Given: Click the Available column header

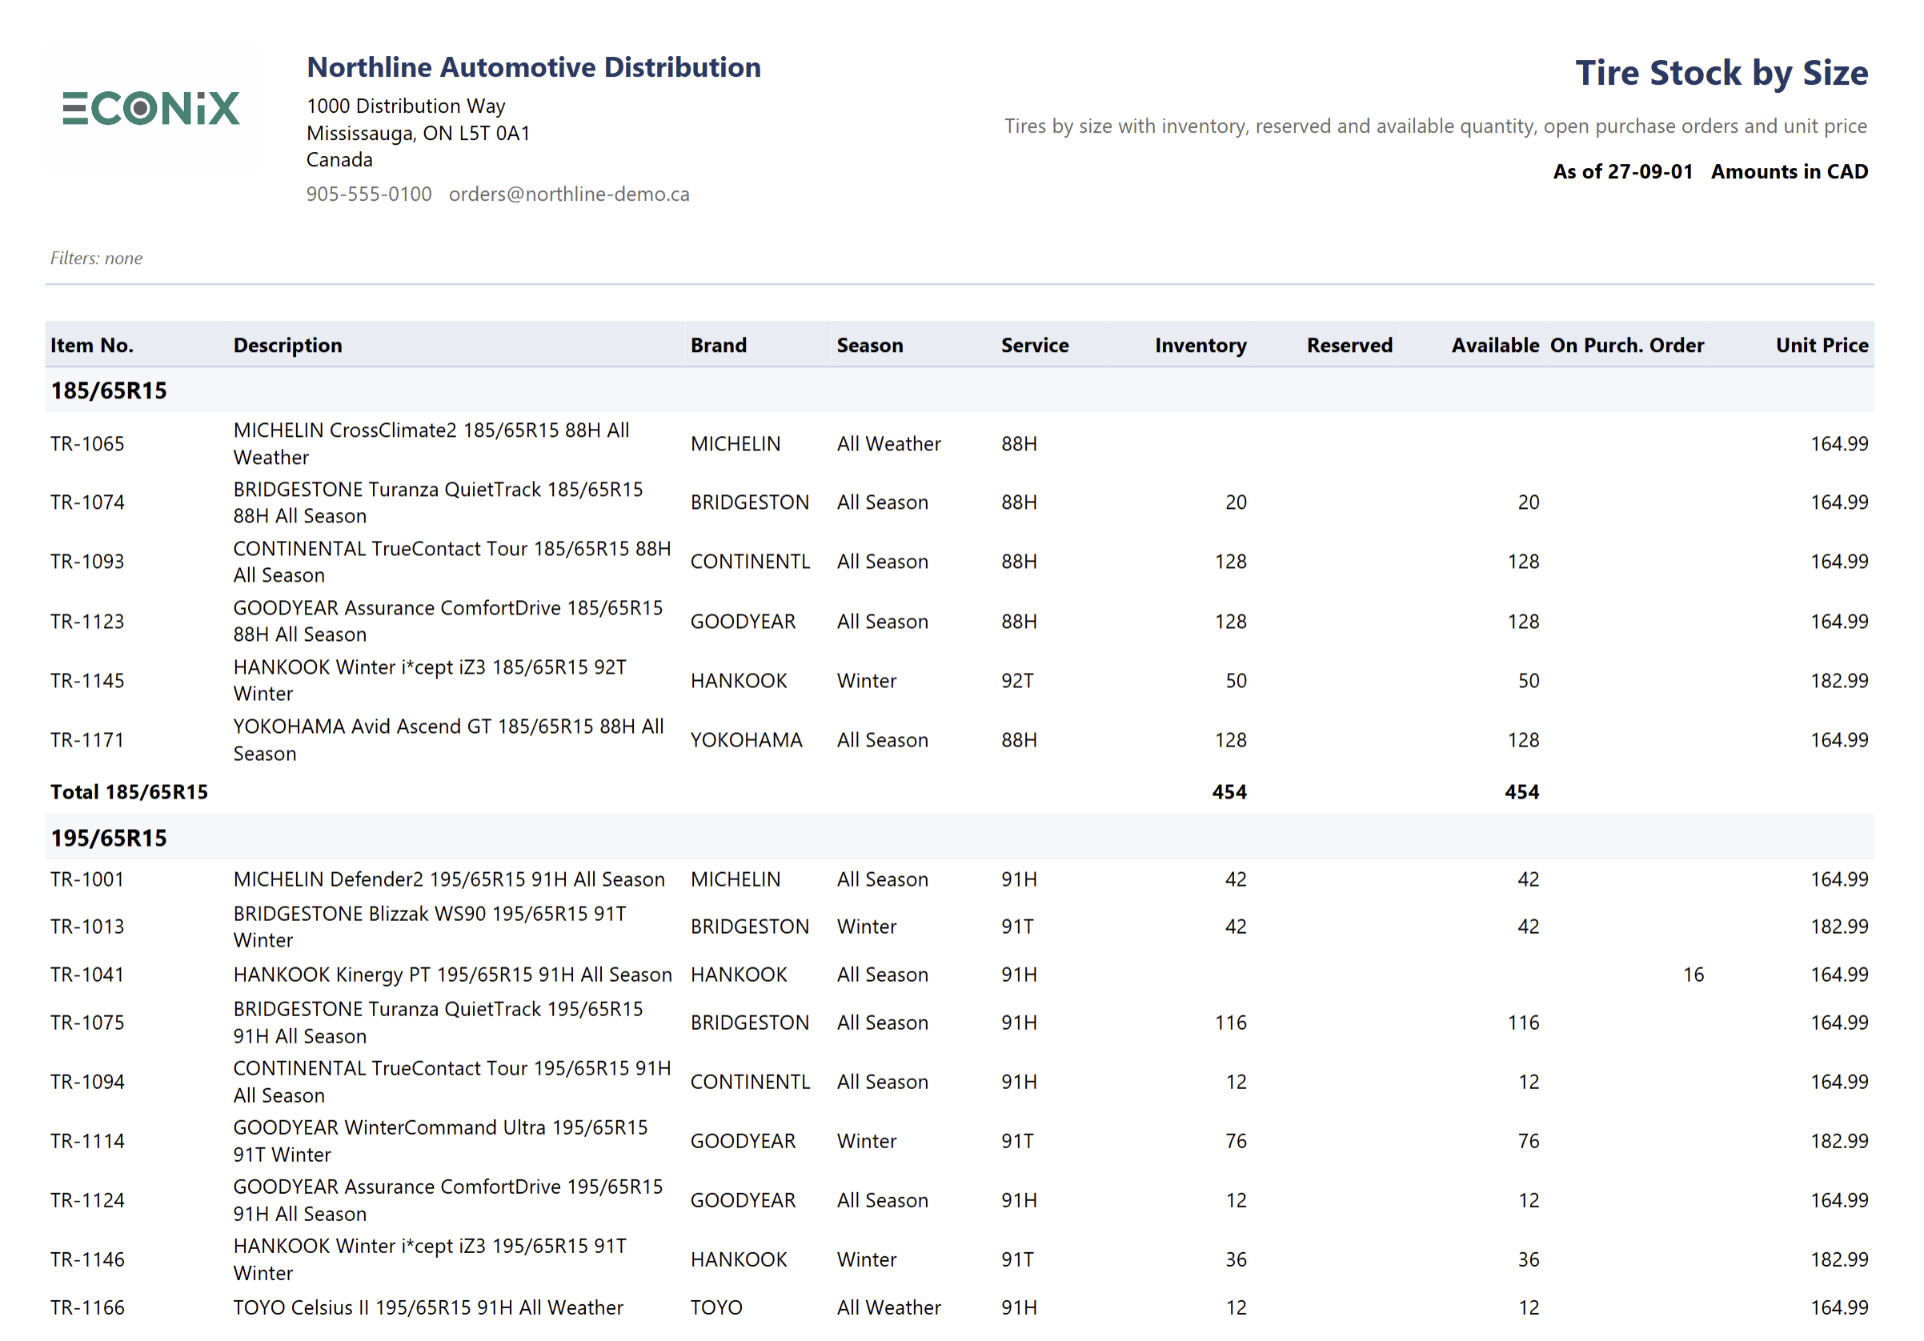Looking at the screenshot, I should (x=1495, y=345).
